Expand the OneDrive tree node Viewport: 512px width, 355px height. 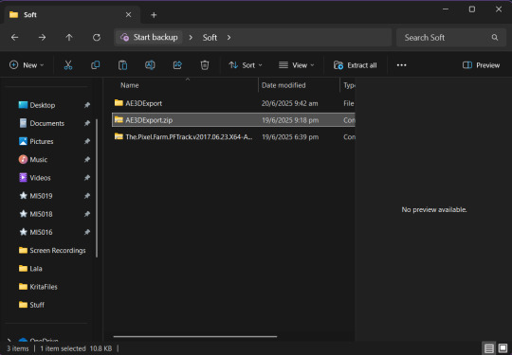click(x=9, y=340)
